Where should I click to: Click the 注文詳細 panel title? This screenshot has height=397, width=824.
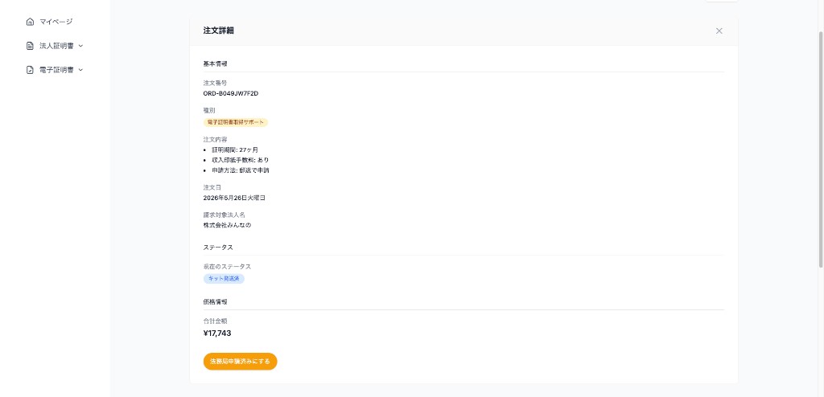point(219,31)
